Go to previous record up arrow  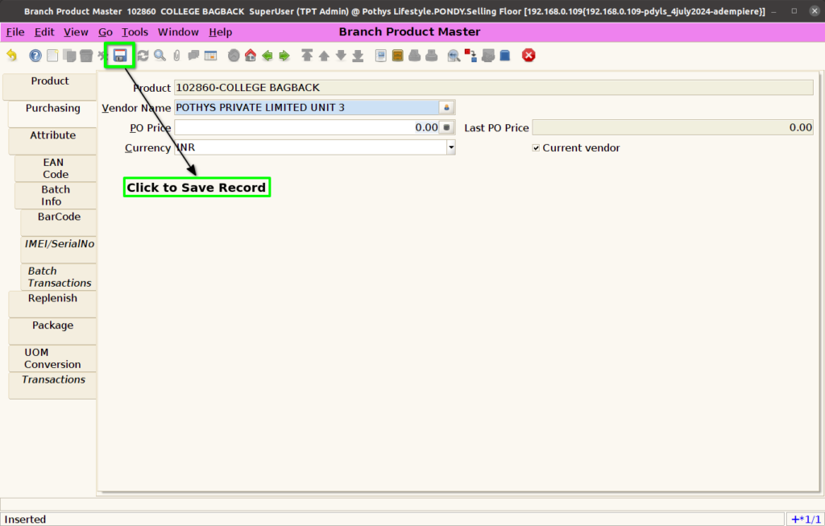[324, 56]
